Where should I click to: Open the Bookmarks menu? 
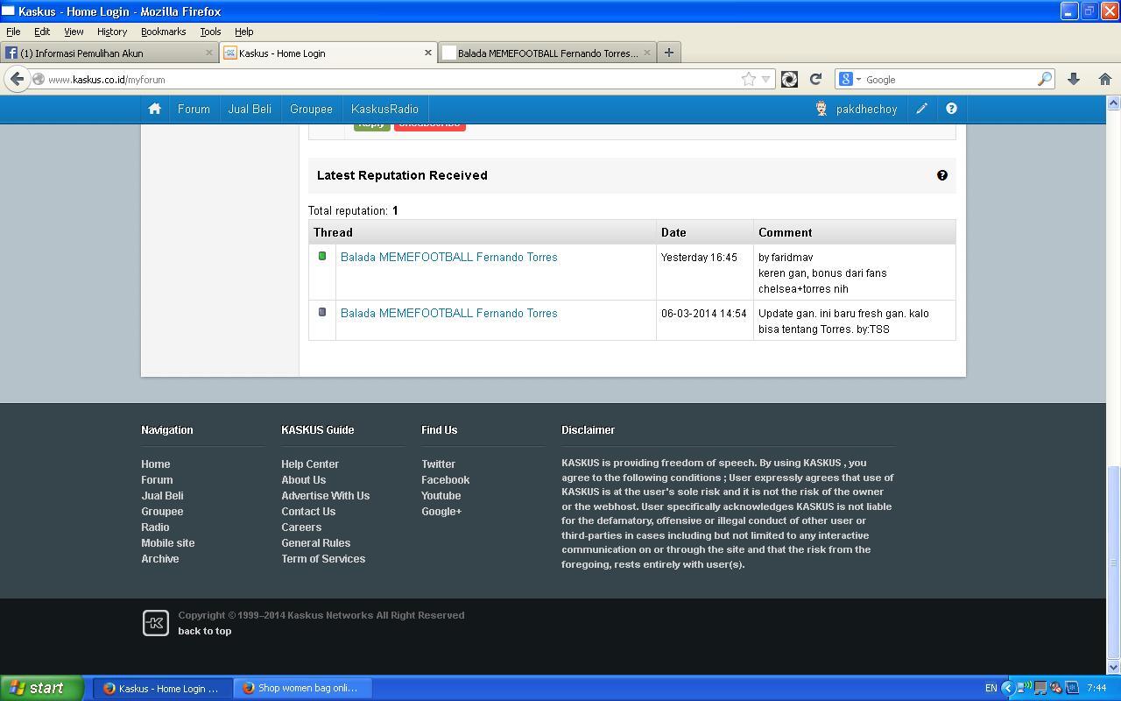(x=163, y=32)
